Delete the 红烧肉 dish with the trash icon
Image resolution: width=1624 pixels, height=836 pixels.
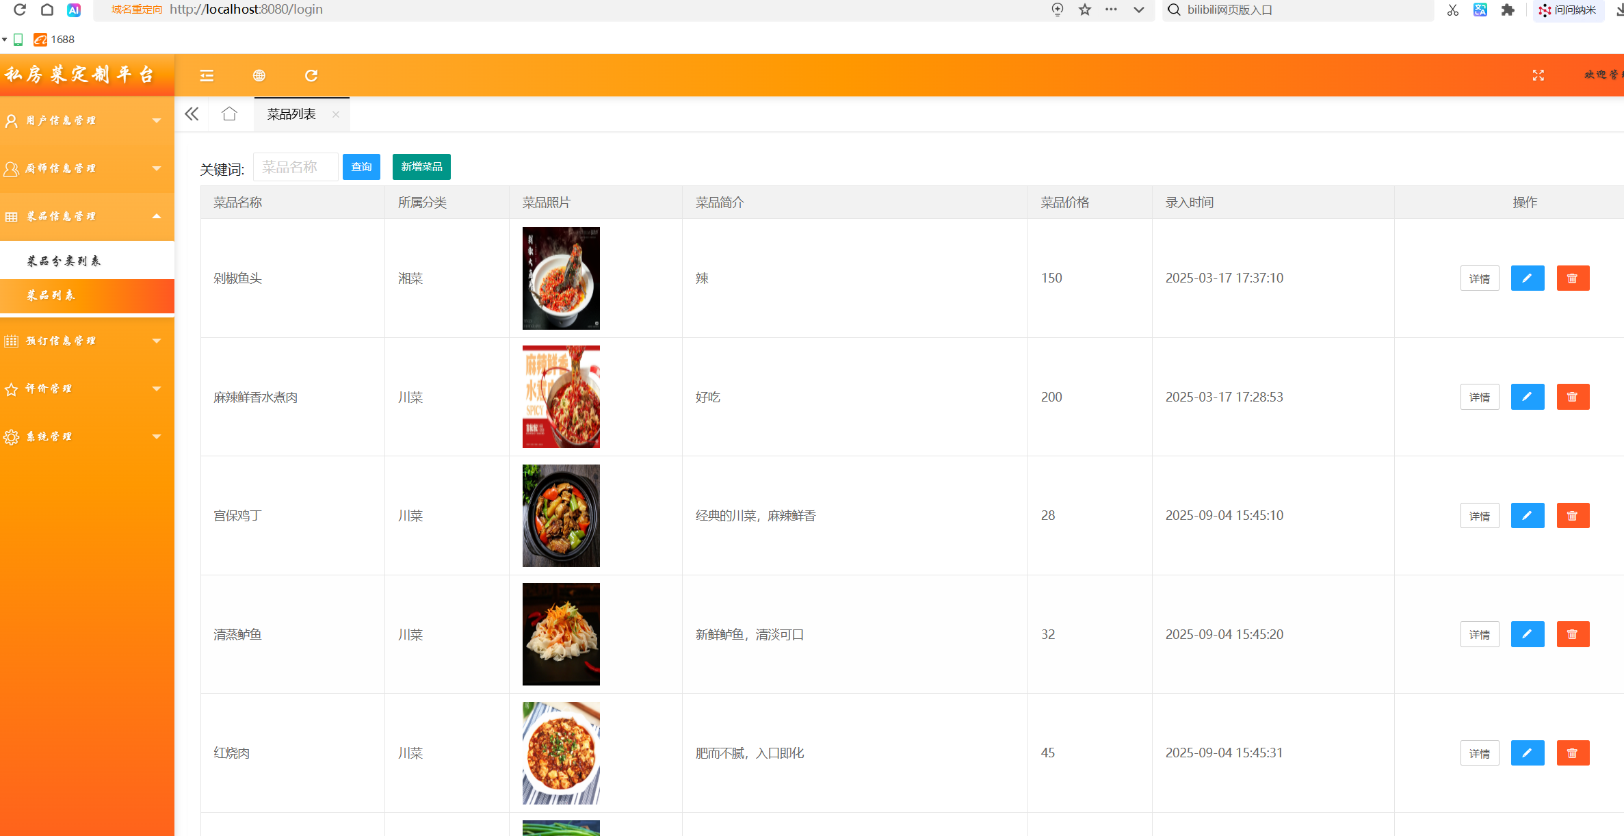pyautogui.click(x=1573, y=753)
